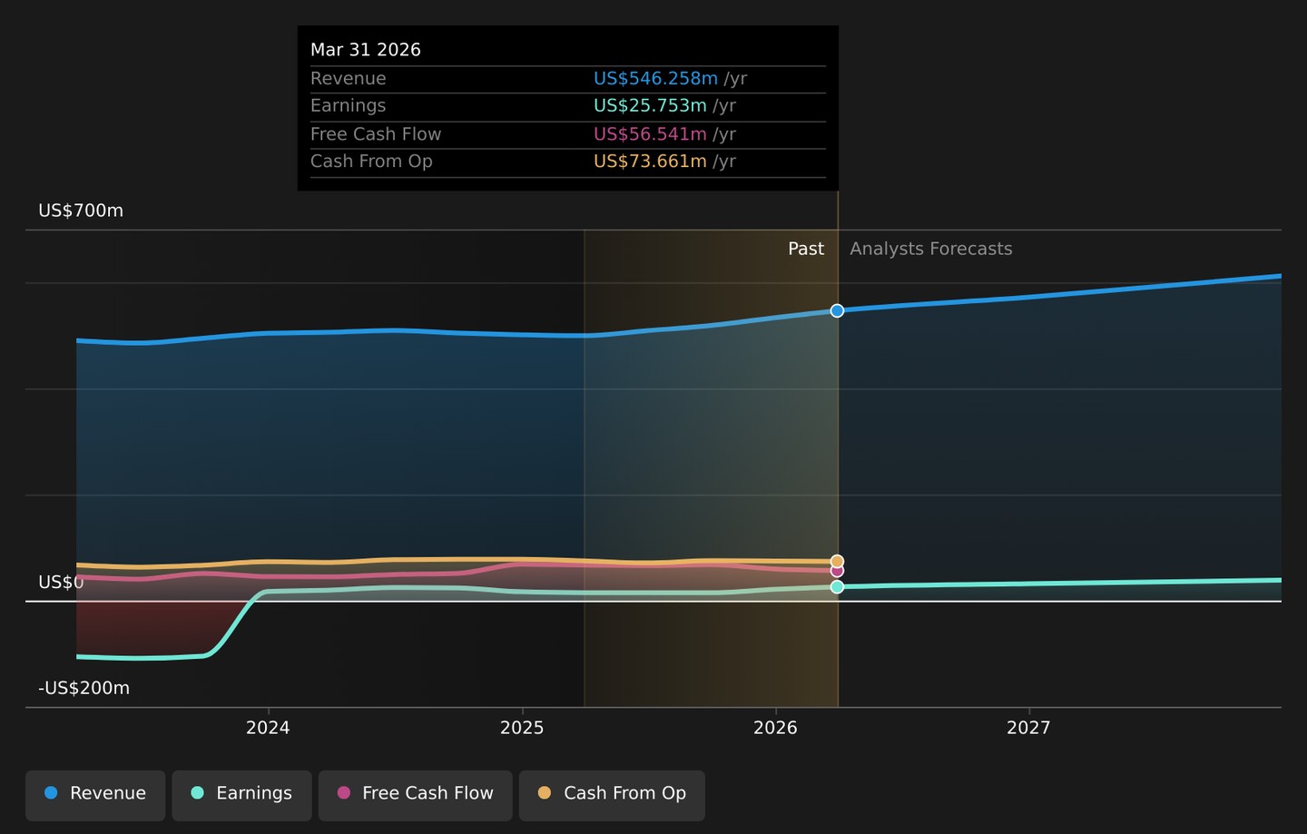The width and height of the screenshot is (1307, 834).
Task: Toggle the Earnings series legend button
Action: pos(241,795)
